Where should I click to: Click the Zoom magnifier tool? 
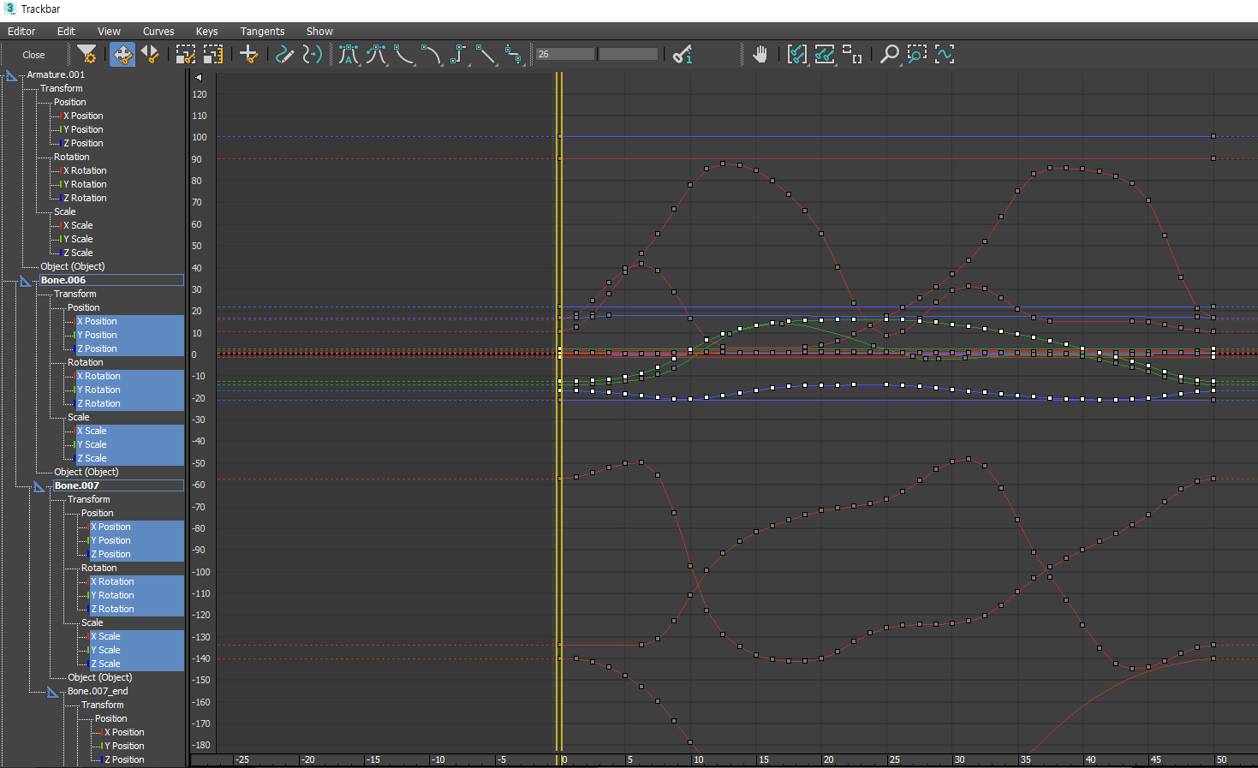pos(890,55)
